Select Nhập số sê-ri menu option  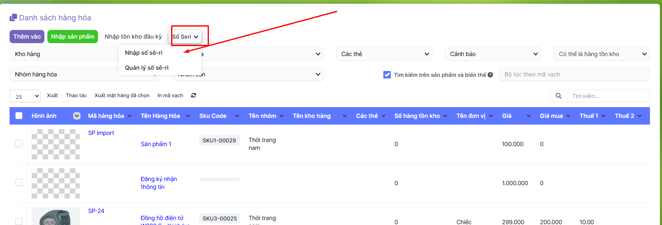(x=144, y=53)
